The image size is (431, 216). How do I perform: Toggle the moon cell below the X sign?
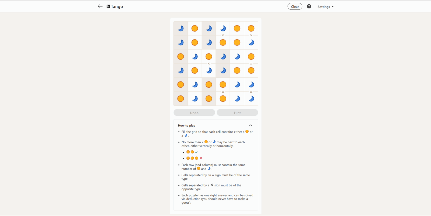(x=208, y=70)
